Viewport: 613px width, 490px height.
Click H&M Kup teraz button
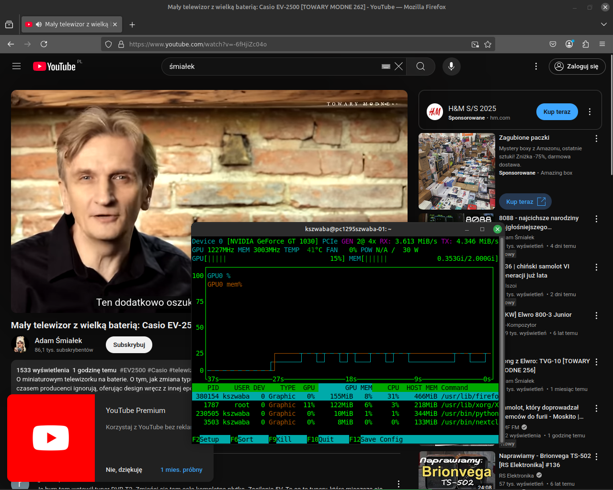557,111
